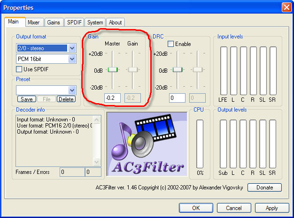Click the Sub output level meter
Screen dimensions: 294x218
[223, 144]
